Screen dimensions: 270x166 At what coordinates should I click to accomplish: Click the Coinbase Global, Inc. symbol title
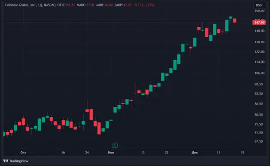21,5
